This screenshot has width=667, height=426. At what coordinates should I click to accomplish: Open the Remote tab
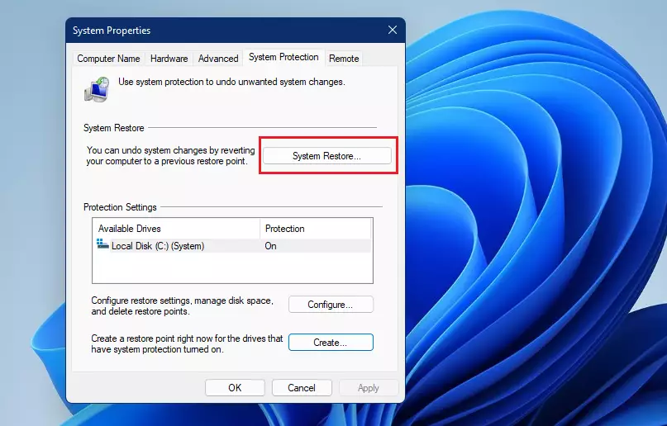(344, 58)
